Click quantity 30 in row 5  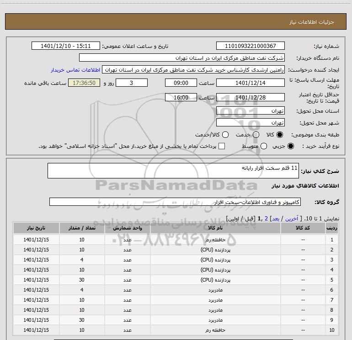click(82, 280)
